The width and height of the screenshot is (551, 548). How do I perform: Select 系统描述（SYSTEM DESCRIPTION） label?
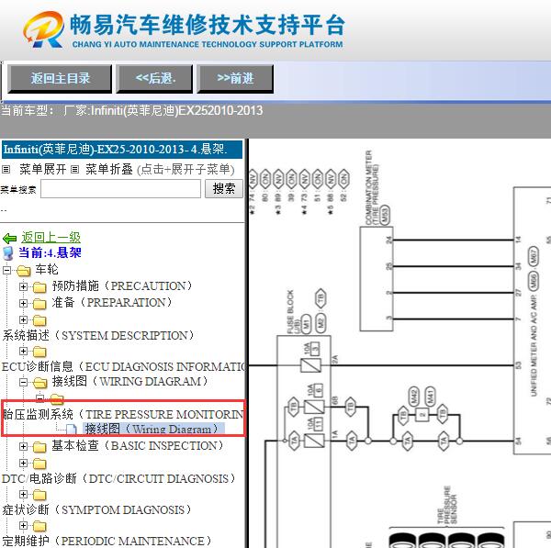point(98,335)
